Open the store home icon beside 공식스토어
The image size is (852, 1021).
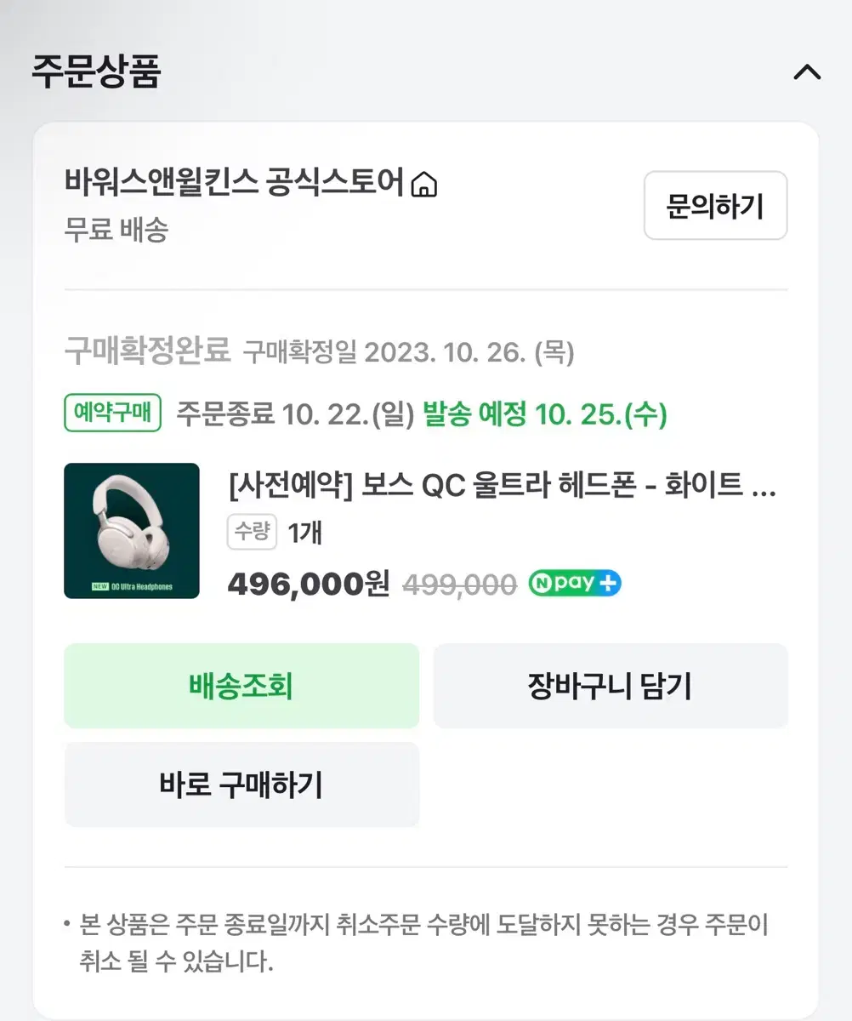[x=423, y=185]
